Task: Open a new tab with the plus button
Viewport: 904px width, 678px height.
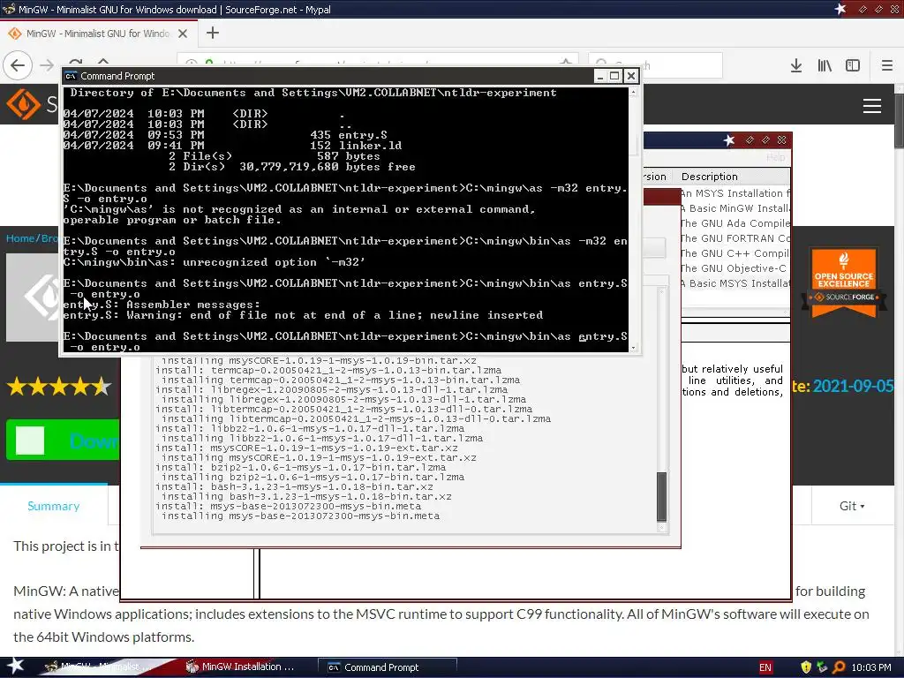Action: 212,33
